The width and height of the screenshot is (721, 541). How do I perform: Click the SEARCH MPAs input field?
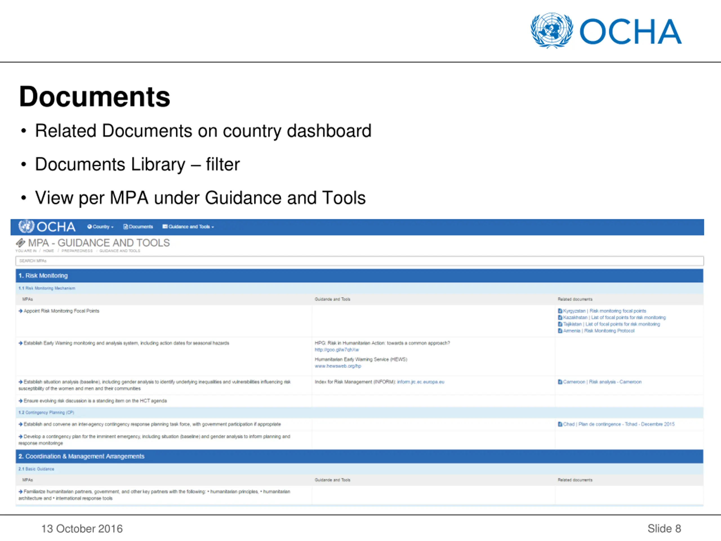(x=360, y=261)
